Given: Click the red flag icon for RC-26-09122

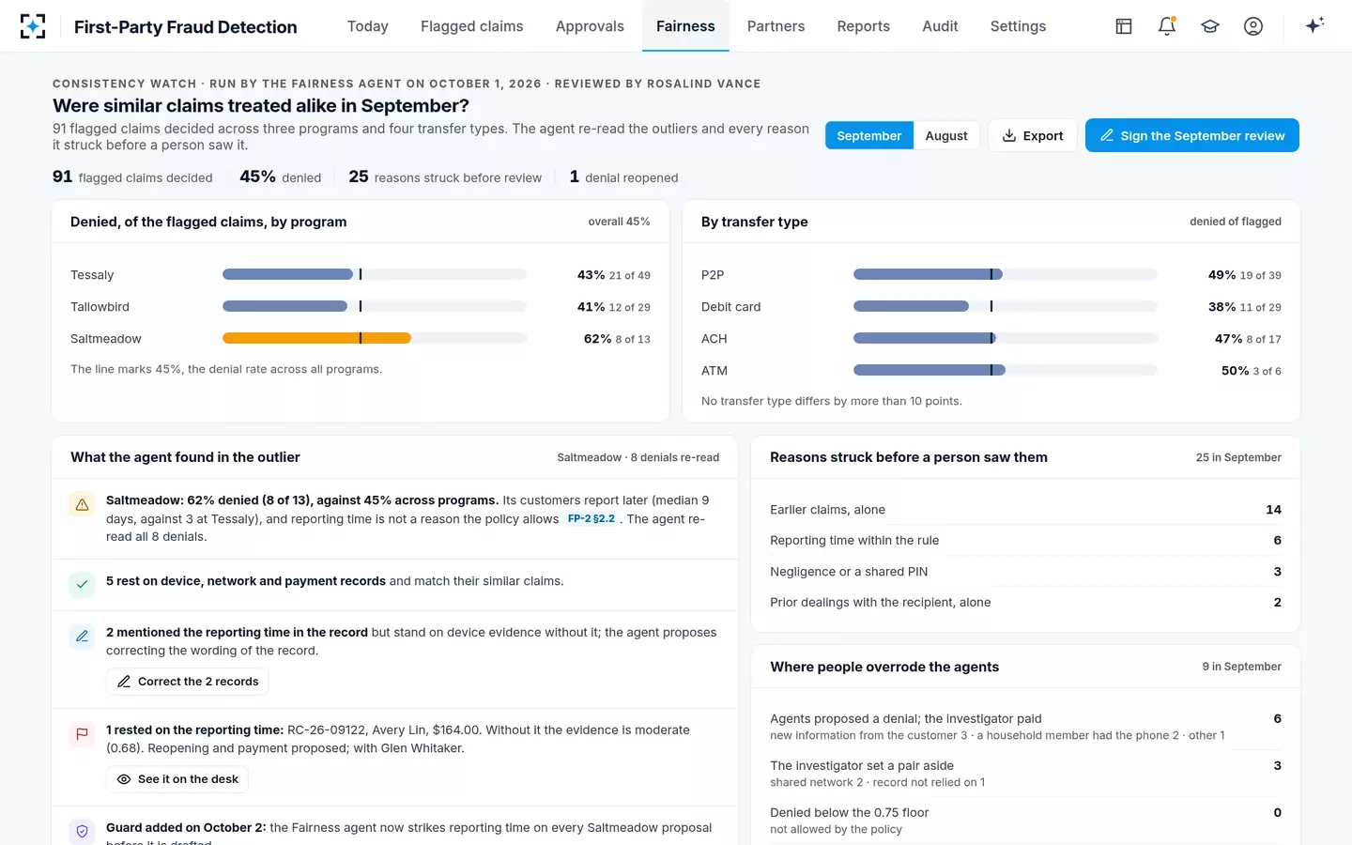Looking at the screenshot, I should coord(83,733).
